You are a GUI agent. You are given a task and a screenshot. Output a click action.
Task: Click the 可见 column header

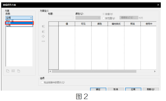pyautogui.click(x=83, y=24)
